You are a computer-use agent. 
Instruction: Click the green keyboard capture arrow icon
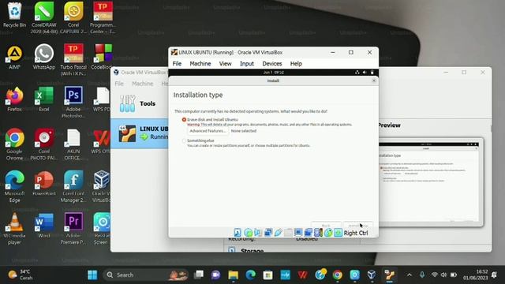click(x=338, y=233)
